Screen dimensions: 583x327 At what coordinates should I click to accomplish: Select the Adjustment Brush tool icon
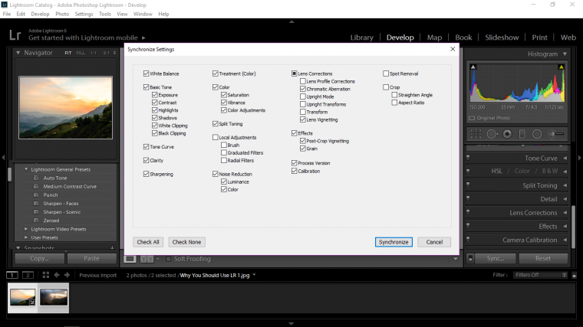(x=556, y=134)
